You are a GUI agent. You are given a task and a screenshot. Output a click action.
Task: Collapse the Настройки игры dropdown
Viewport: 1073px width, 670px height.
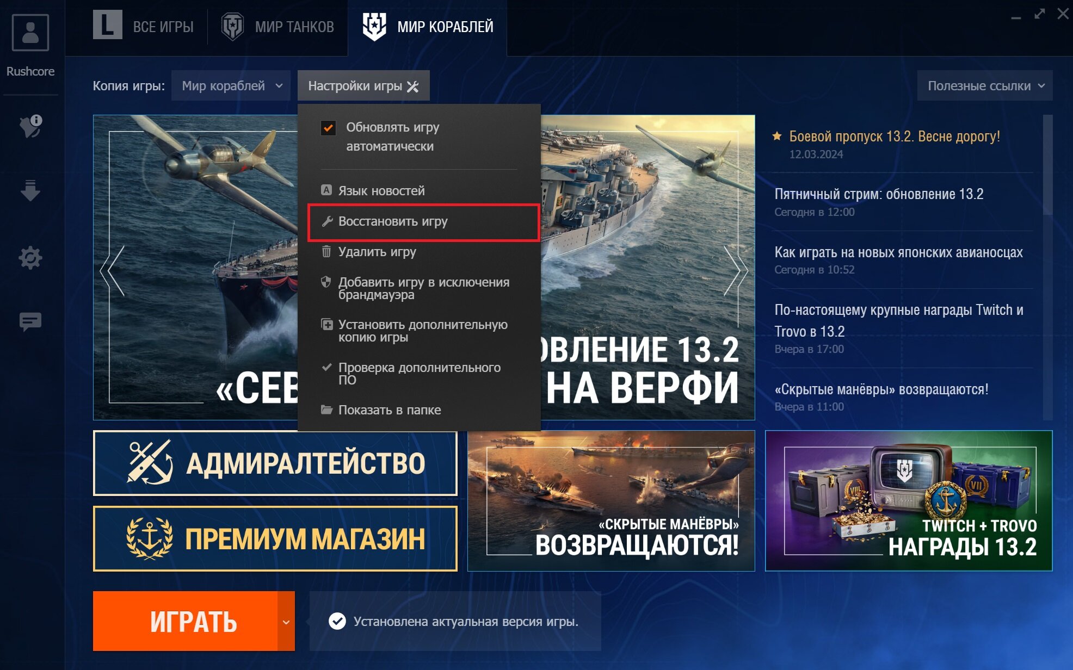coord(363,86)
